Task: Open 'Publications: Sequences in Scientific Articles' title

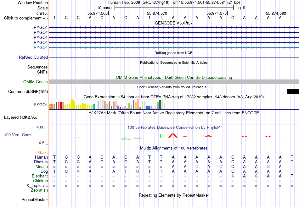Action: click(174, 63)
